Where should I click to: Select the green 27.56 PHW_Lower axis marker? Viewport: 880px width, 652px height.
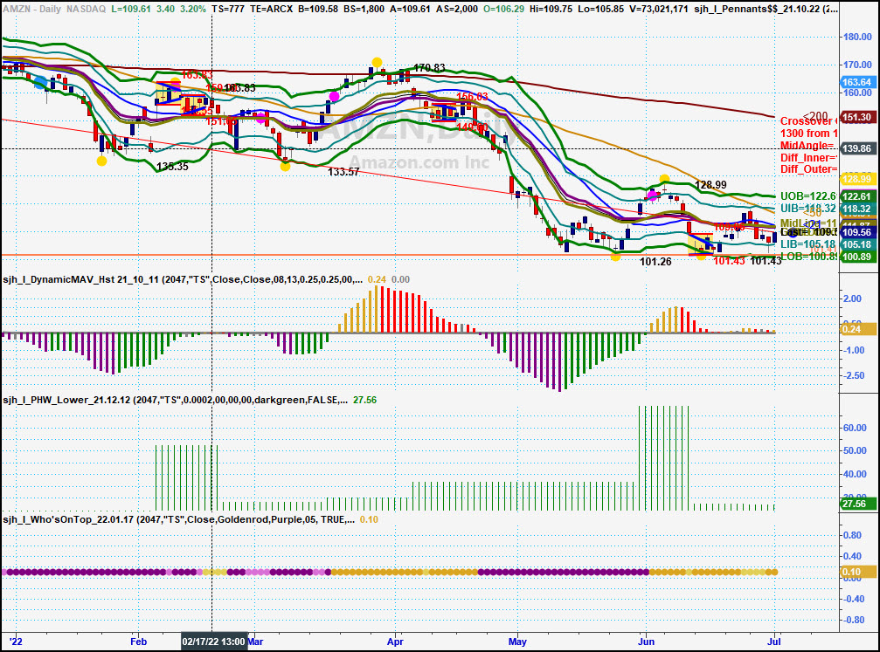click(x=857, y=504)
